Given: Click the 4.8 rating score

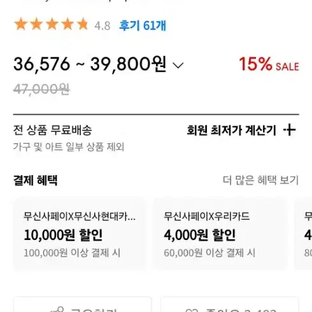Looking at the screenshot, I should click(103, 26).
